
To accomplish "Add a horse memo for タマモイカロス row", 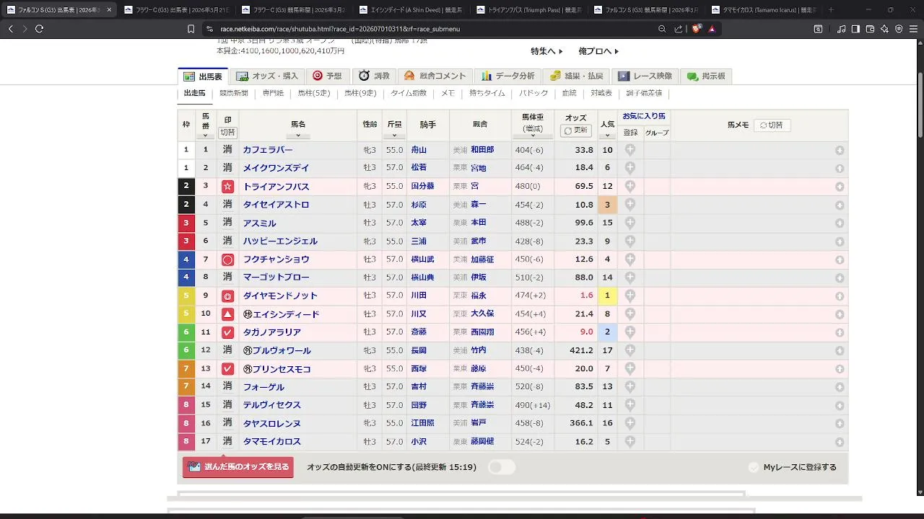I will pos(840,442).
